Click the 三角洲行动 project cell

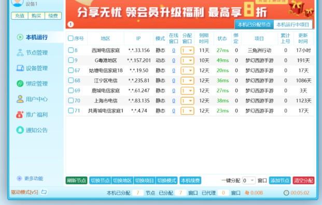point(259,50)
